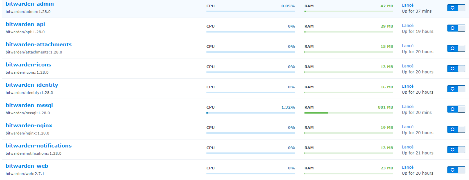Disable the bitwarden-attachments container switch
469x180 pixels.
[x=456, y=48]
